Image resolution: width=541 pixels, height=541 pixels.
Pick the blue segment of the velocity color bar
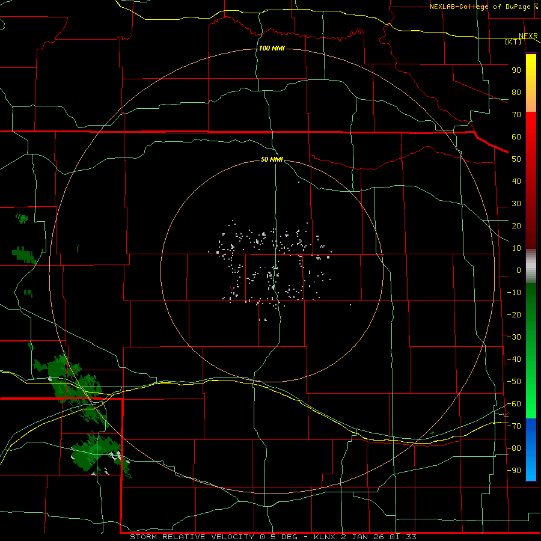click(x=531, y=449)
